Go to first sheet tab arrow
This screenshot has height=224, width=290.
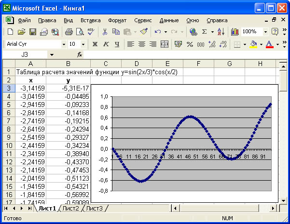point(6,209)
